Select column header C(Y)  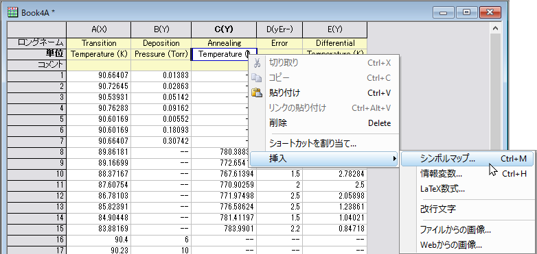[224, 29]
